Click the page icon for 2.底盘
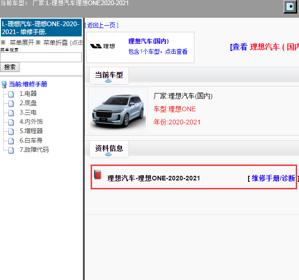This screenshot has height=280, width=299. (x=11, y=103)
